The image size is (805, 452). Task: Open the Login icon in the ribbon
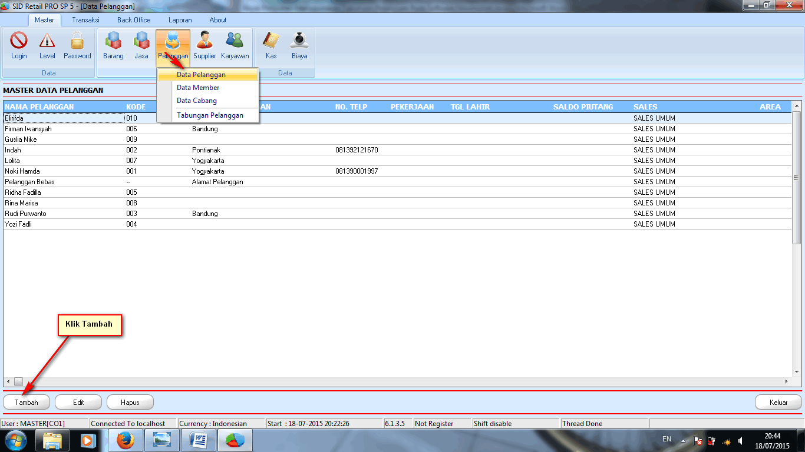coord(19,46)
